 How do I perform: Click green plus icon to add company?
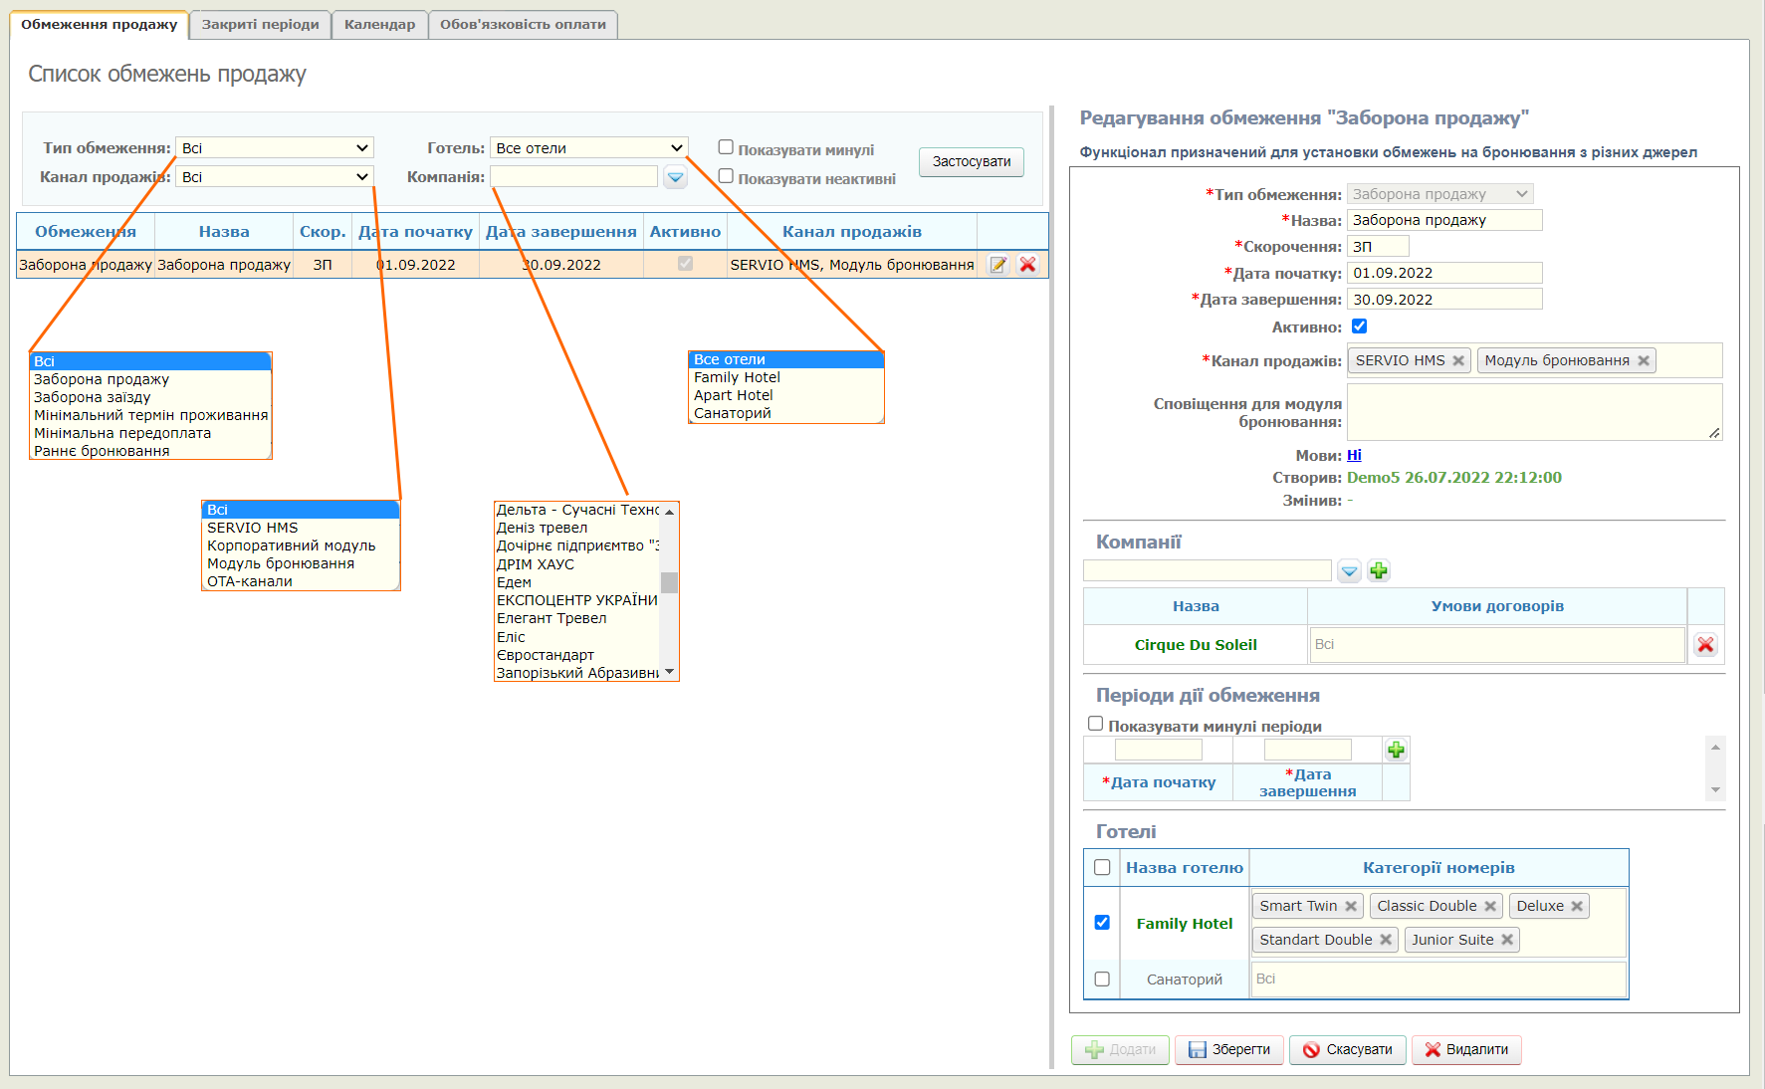1379,571
